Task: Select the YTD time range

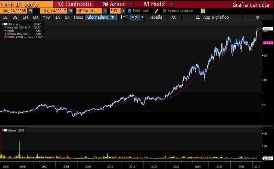Action: pos(47,17)
